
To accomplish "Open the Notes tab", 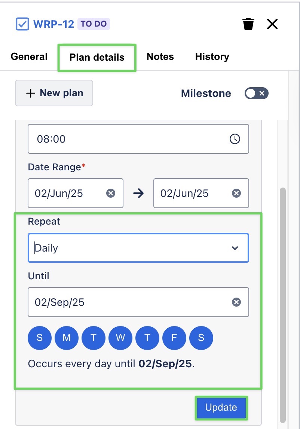I will pos(160,57).
